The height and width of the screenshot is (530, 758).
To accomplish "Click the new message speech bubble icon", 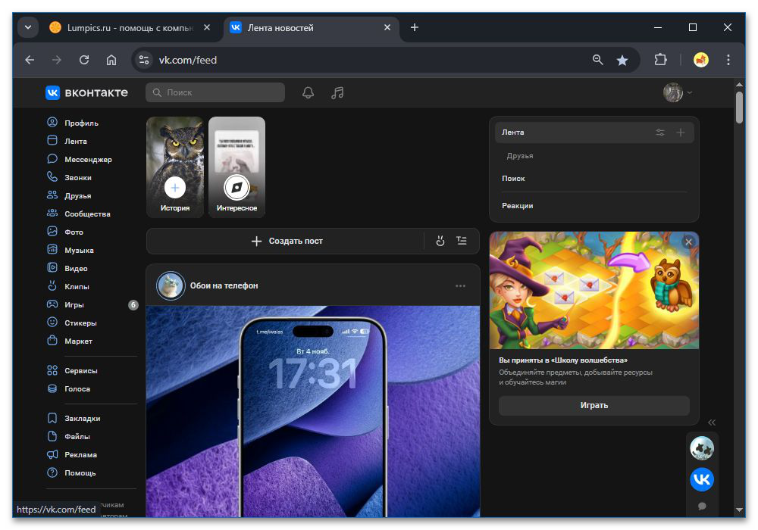I will (702, 506).
